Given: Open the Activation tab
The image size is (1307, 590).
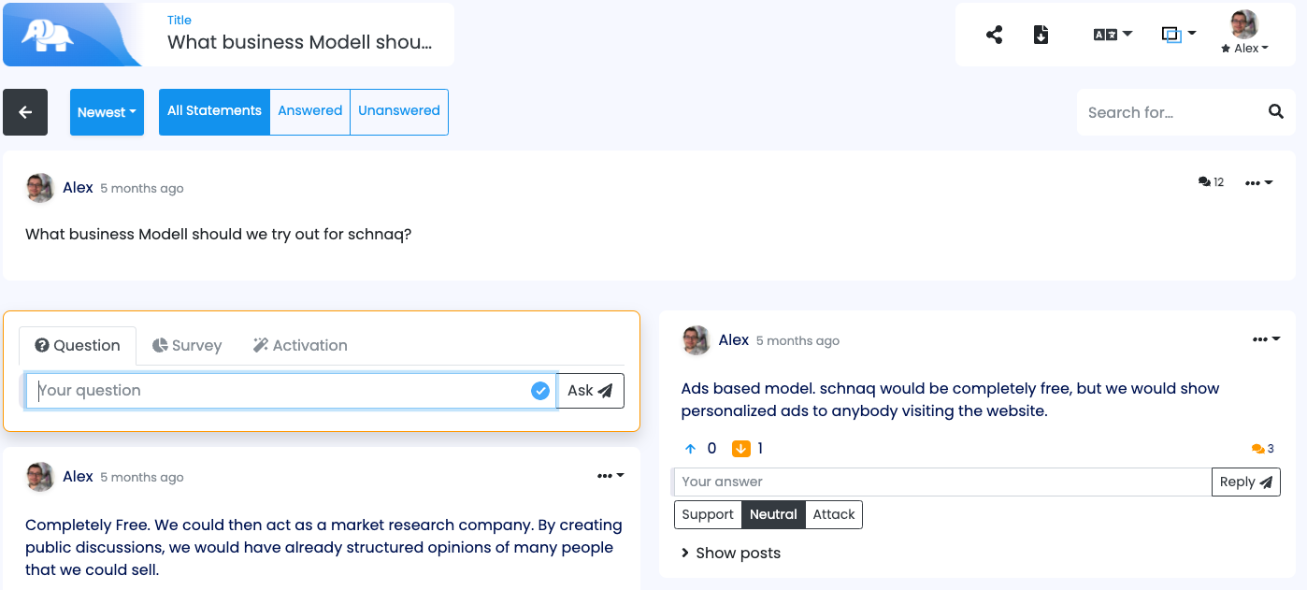Looking at the screenshot, I should [300, 345].
